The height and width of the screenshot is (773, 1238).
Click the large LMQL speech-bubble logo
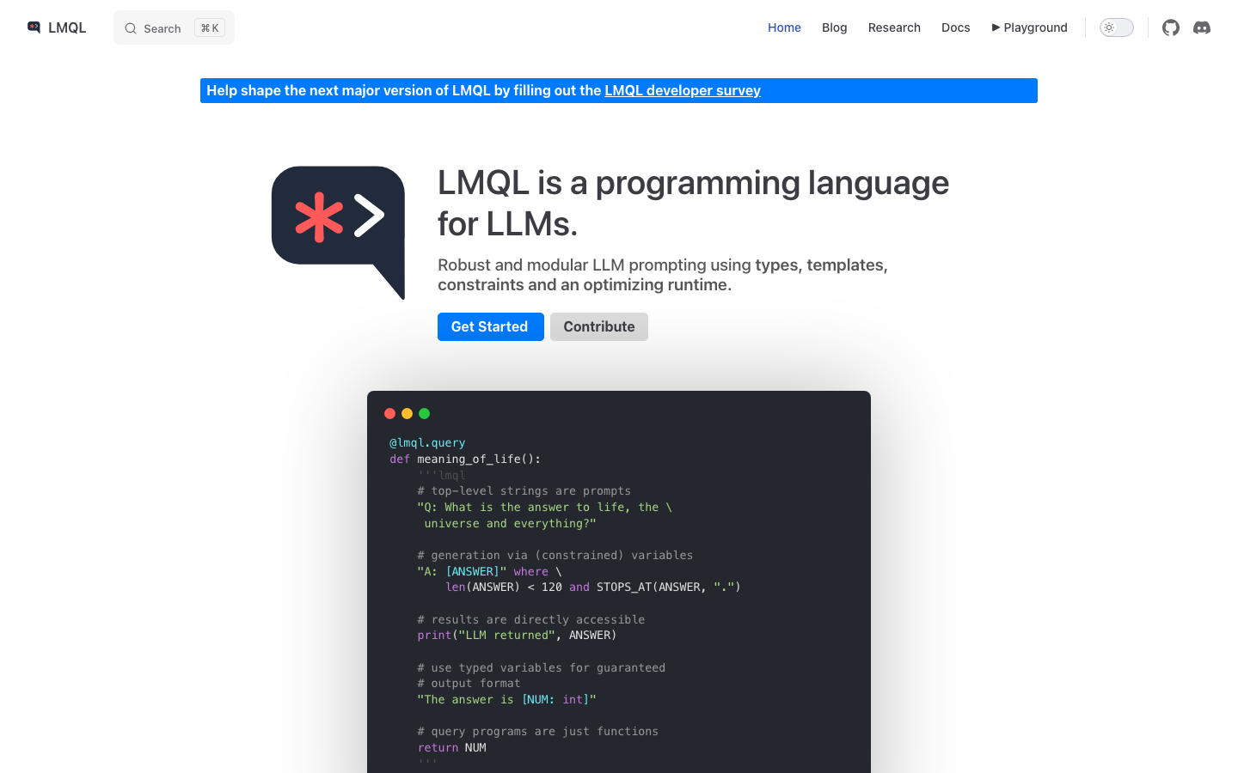coord(339,232)
